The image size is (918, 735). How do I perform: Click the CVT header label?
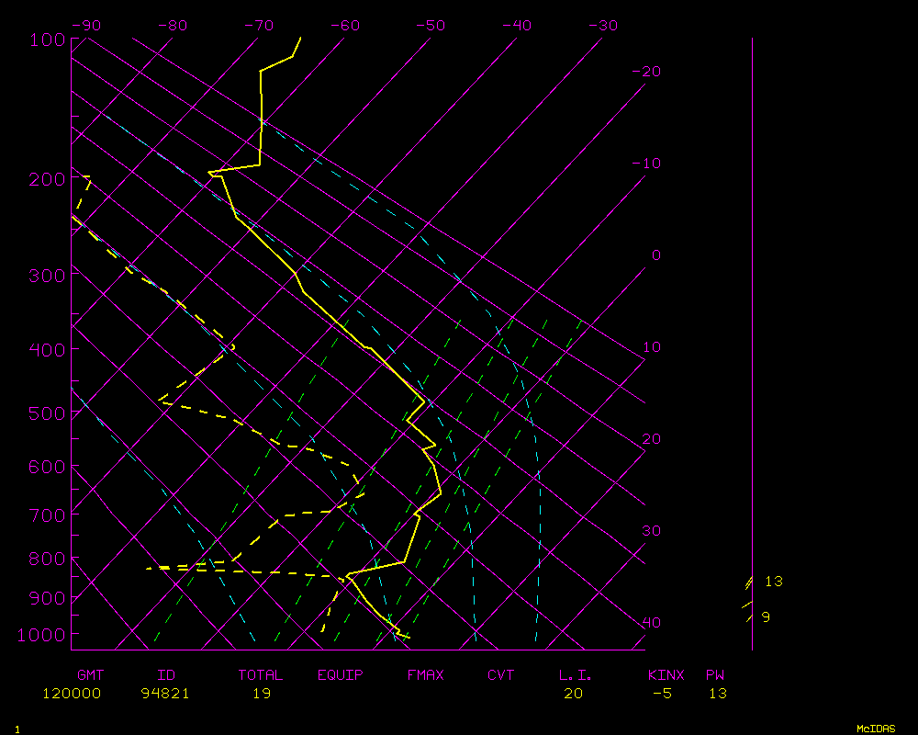coord(501,675)
